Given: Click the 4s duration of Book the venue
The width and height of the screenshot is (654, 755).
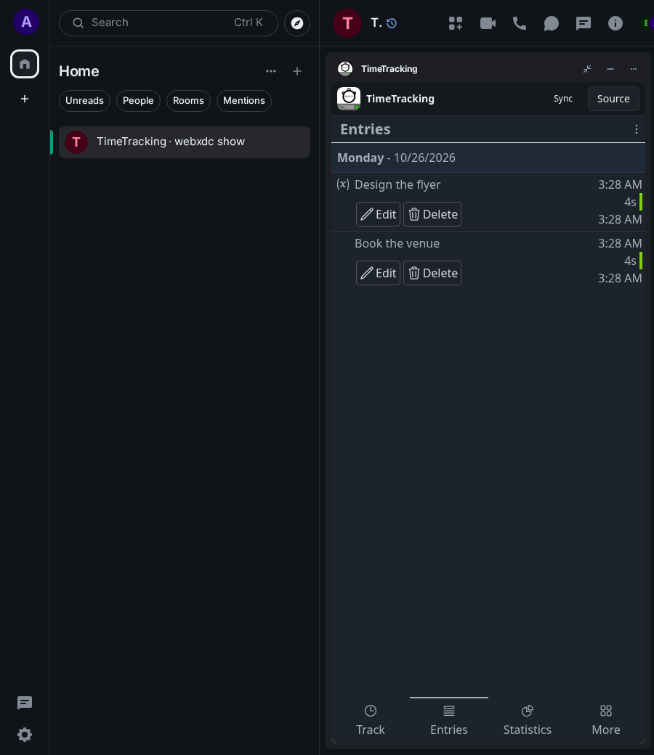Looking at the screenshot, I should (x=630, y=261).
